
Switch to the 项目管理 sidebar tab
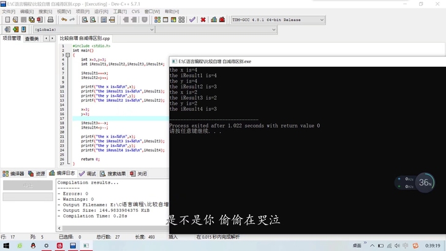click(12, 39)
